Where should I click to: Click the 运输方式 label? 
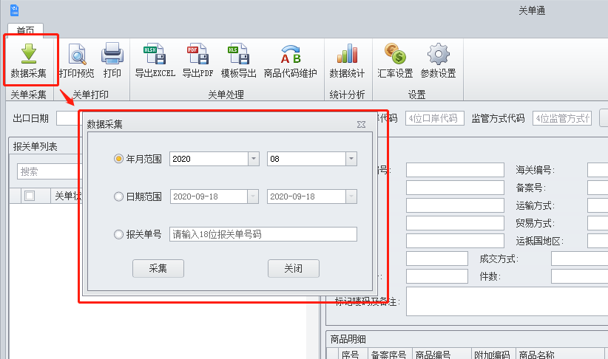(535, 205)
